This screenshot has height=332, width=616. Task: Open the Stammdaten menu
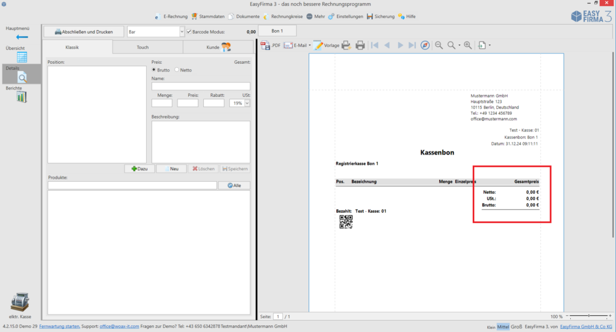click(208, 16)
